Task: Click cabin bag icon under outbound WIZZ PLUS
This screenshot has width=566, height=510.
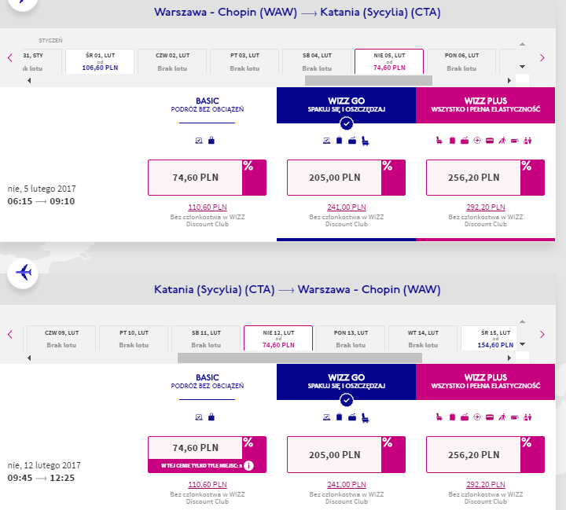Action: (x=452, y=141)
